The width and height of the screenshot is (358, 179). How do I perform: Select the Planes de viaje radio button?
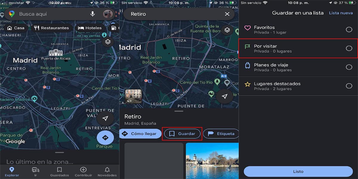349,67
